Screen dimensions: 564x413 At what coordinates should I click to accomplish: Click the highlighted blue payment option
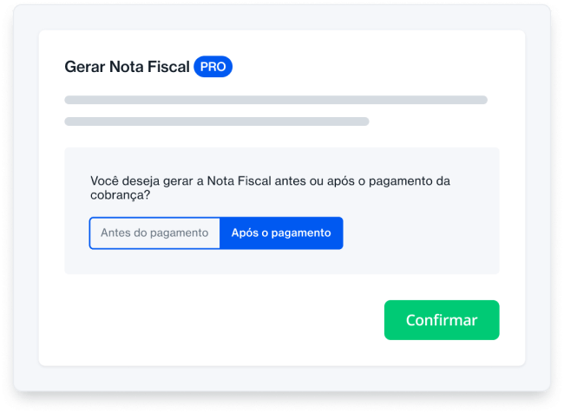[281, 233]
